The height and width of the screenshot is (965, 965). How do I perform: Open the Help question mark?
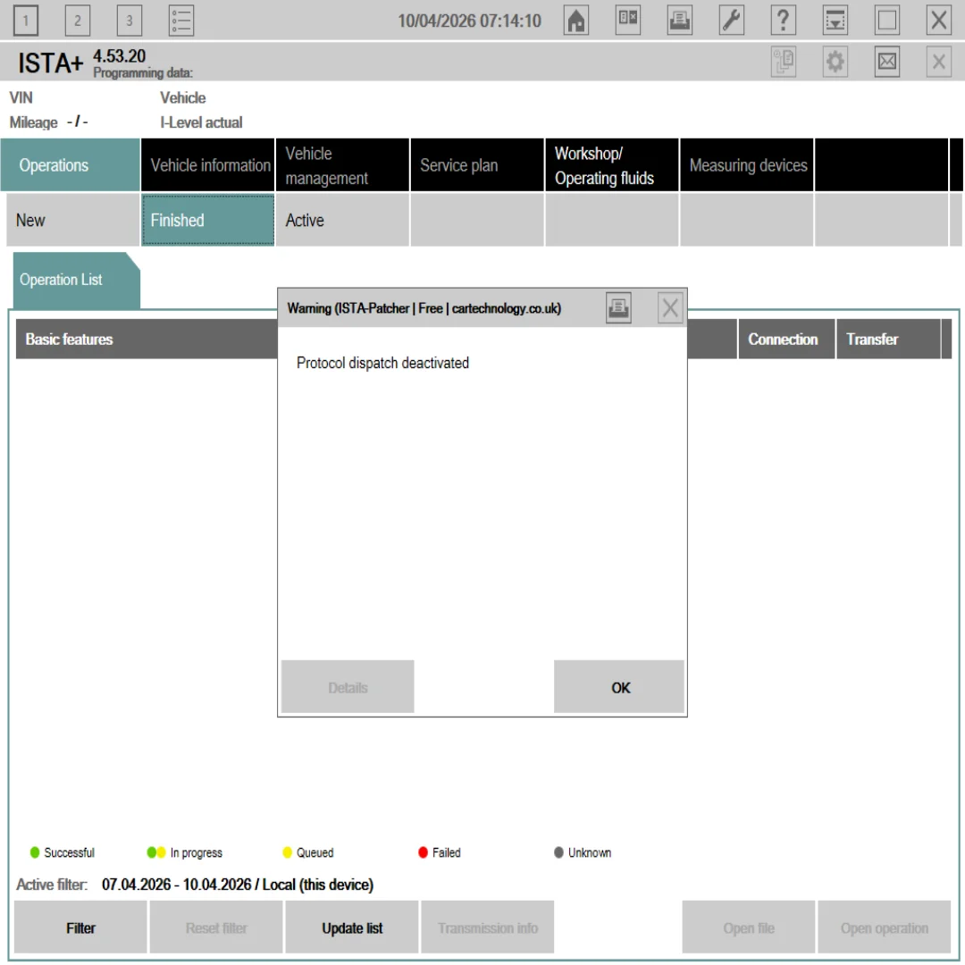[x=784, y=21]
